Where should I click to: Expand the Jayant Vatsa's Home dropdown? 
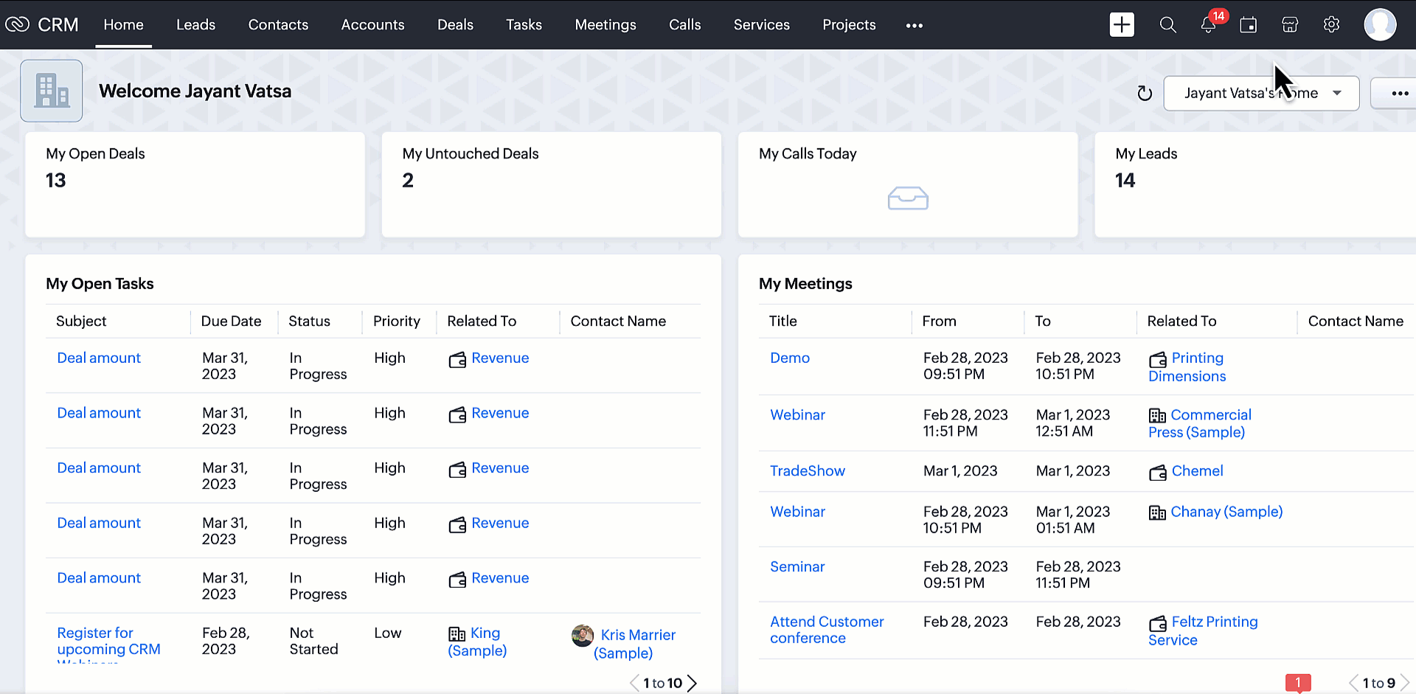pos(1261,94)
